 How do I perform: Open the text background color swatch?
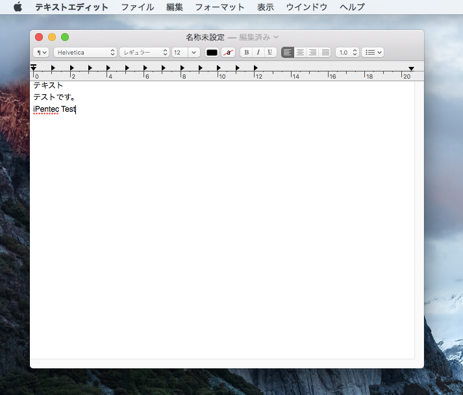click(x=228, y=52)
